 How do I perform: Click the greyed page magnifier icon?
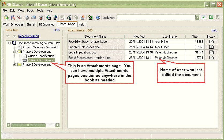click(x=62, y=17)
